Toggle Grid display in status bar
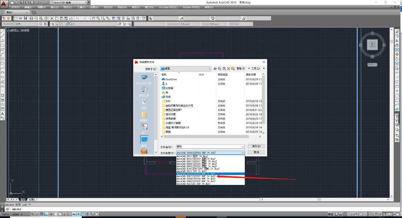Image resolution: width=402 pixels, height=218 pixels. (42, 214)
